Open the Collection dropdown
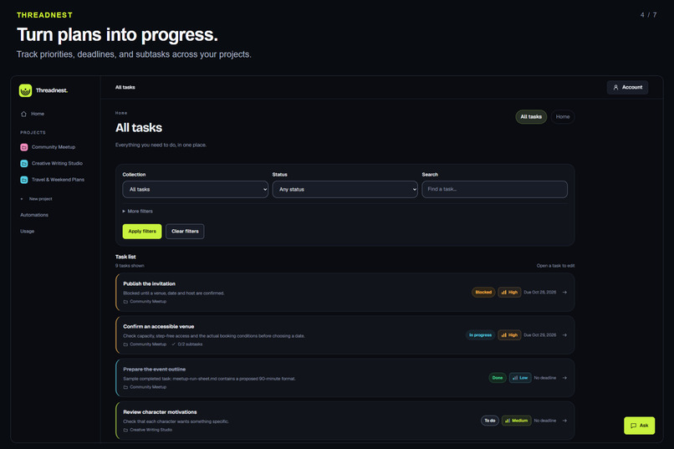 (x=195, y=190)
